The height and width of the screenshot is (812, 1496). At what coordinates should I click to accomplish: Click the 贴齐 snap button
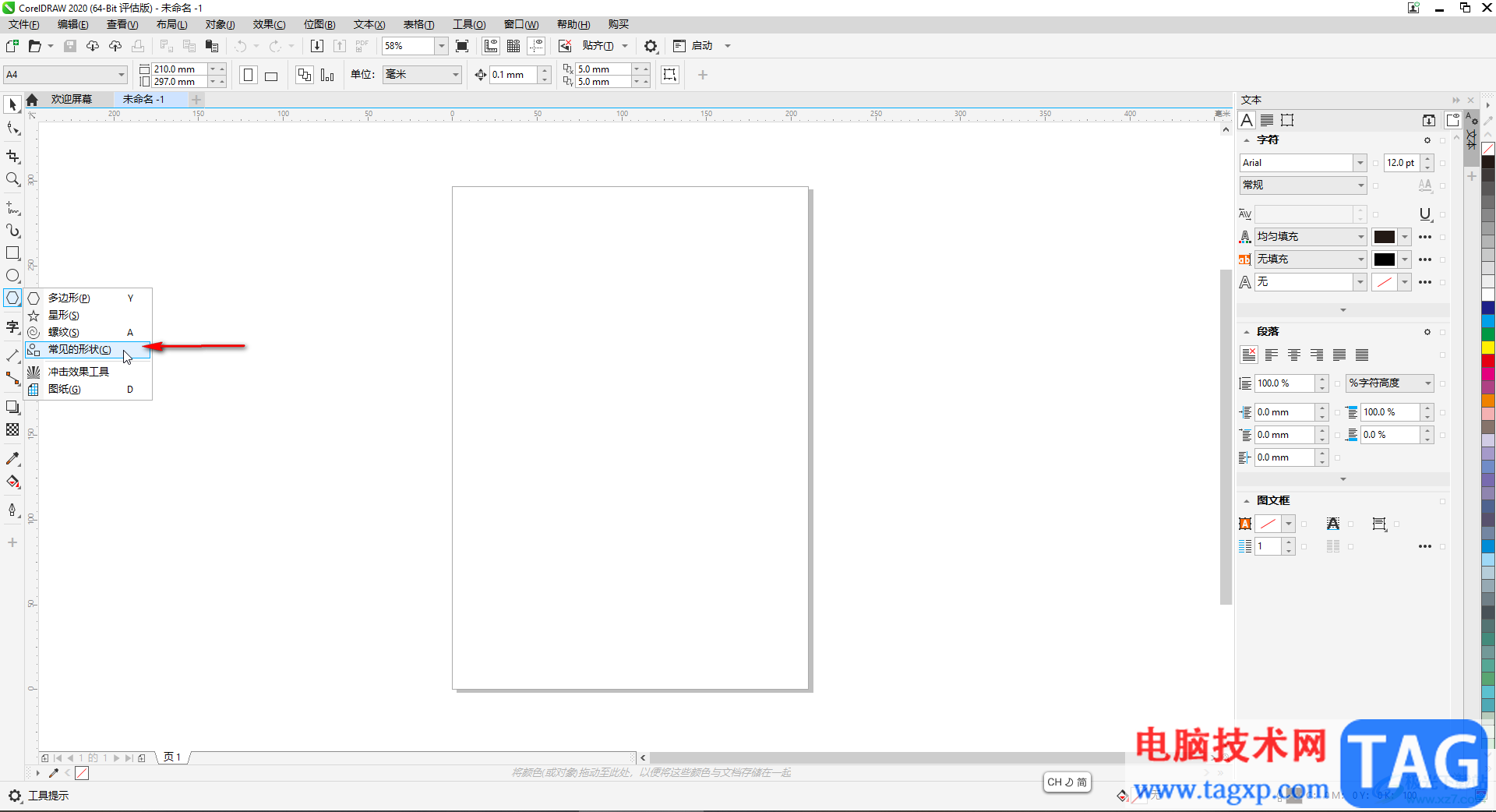pos(598,46)
